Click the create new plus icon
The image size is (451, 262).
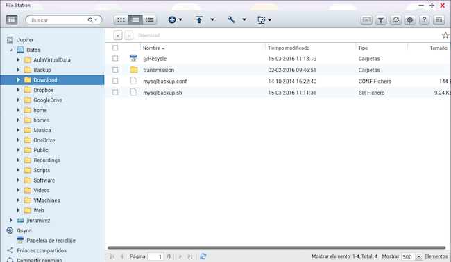click(172, 20)
